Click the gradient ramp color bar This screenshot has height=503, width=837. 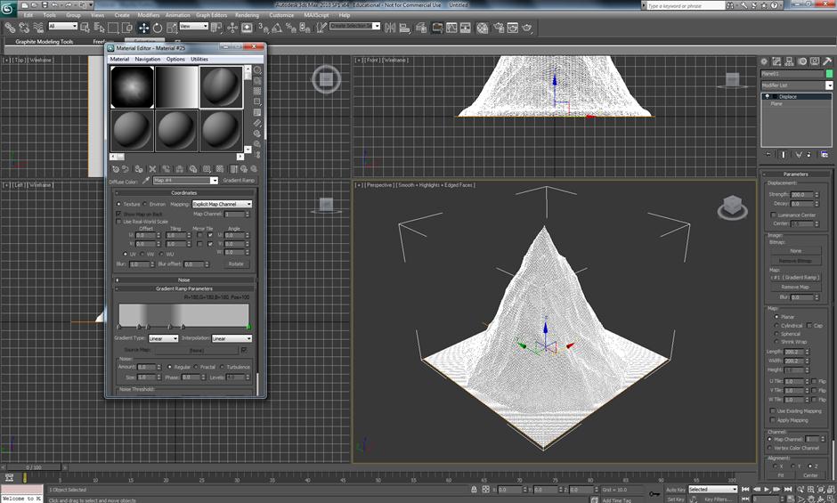pos(183,315)
